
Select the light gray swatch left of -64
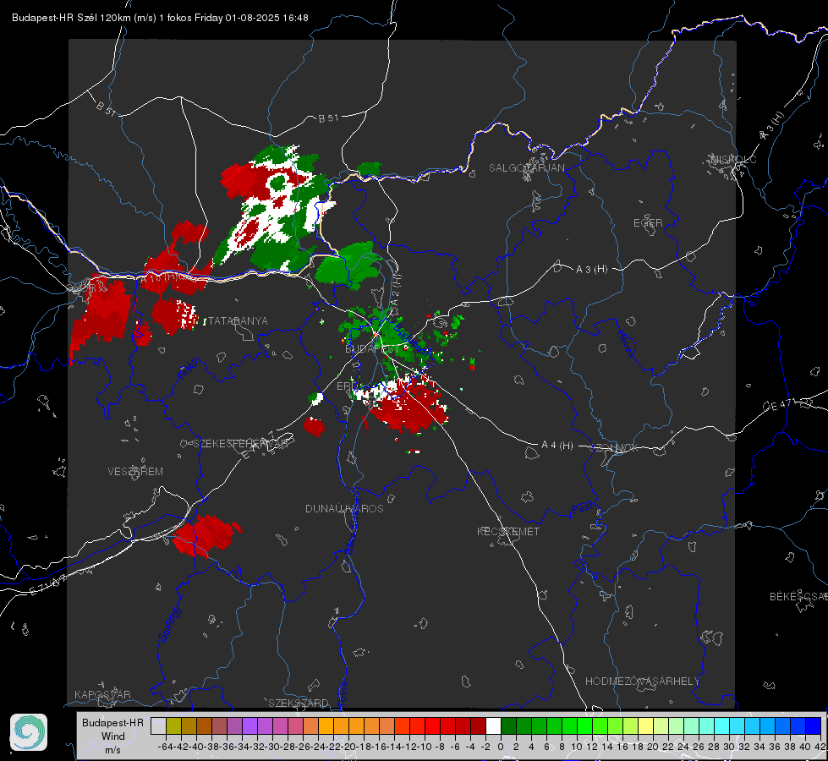[158, 726]
